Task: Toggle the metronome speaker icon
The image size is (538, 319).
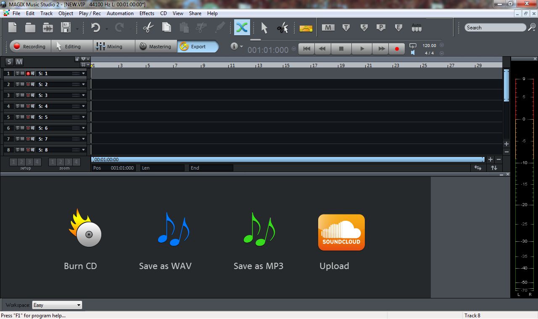Action: [413, 53]
